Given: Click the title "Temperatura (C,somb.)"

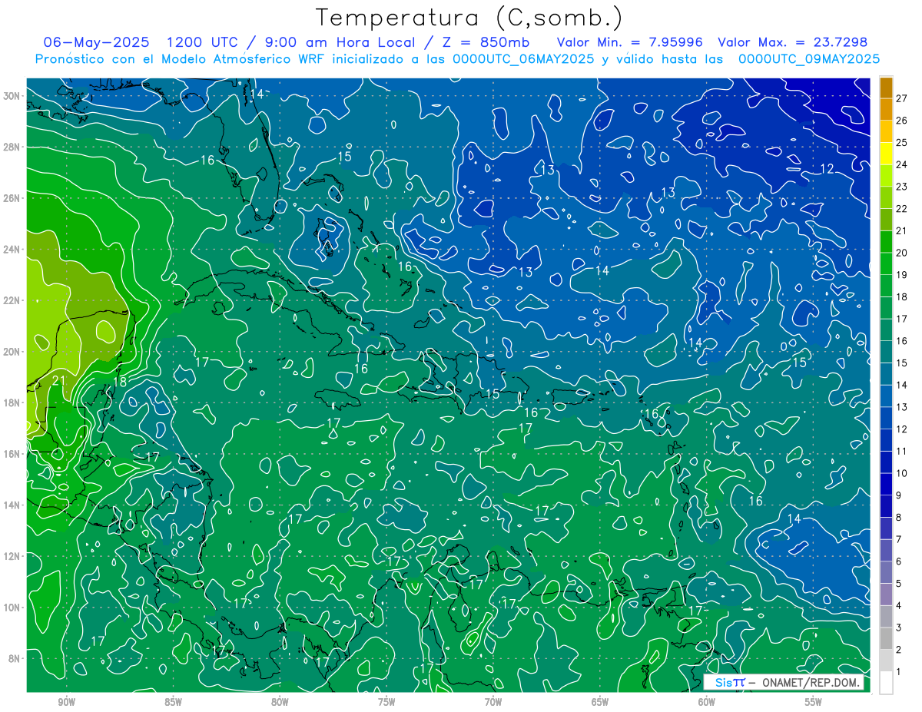Looking at the screenshot, I should 469,17.
